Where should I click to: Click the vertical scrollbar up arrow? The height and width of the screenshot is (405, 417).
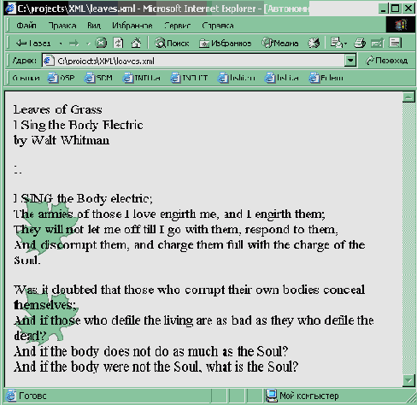click(x=408, y=97)
